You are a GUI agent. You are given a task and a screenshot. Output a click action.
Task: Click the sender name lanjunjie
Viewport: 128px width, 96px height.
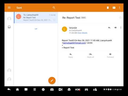73,28
